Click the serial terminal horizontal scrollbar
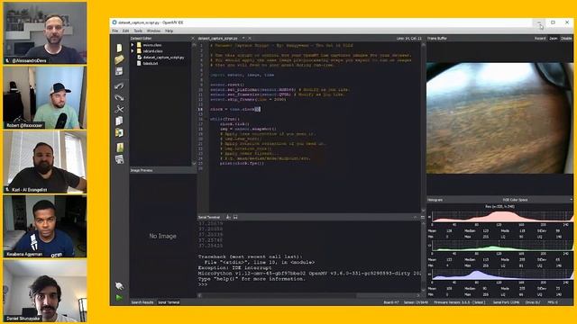The width and height of the screenshot is (577, 324). point(309,295)
